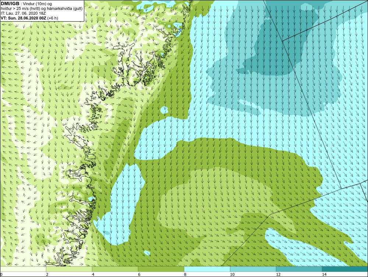368x277 pixels.
Task: Pick the medium green 4–6 legend swatch
Action: (115, 269)
